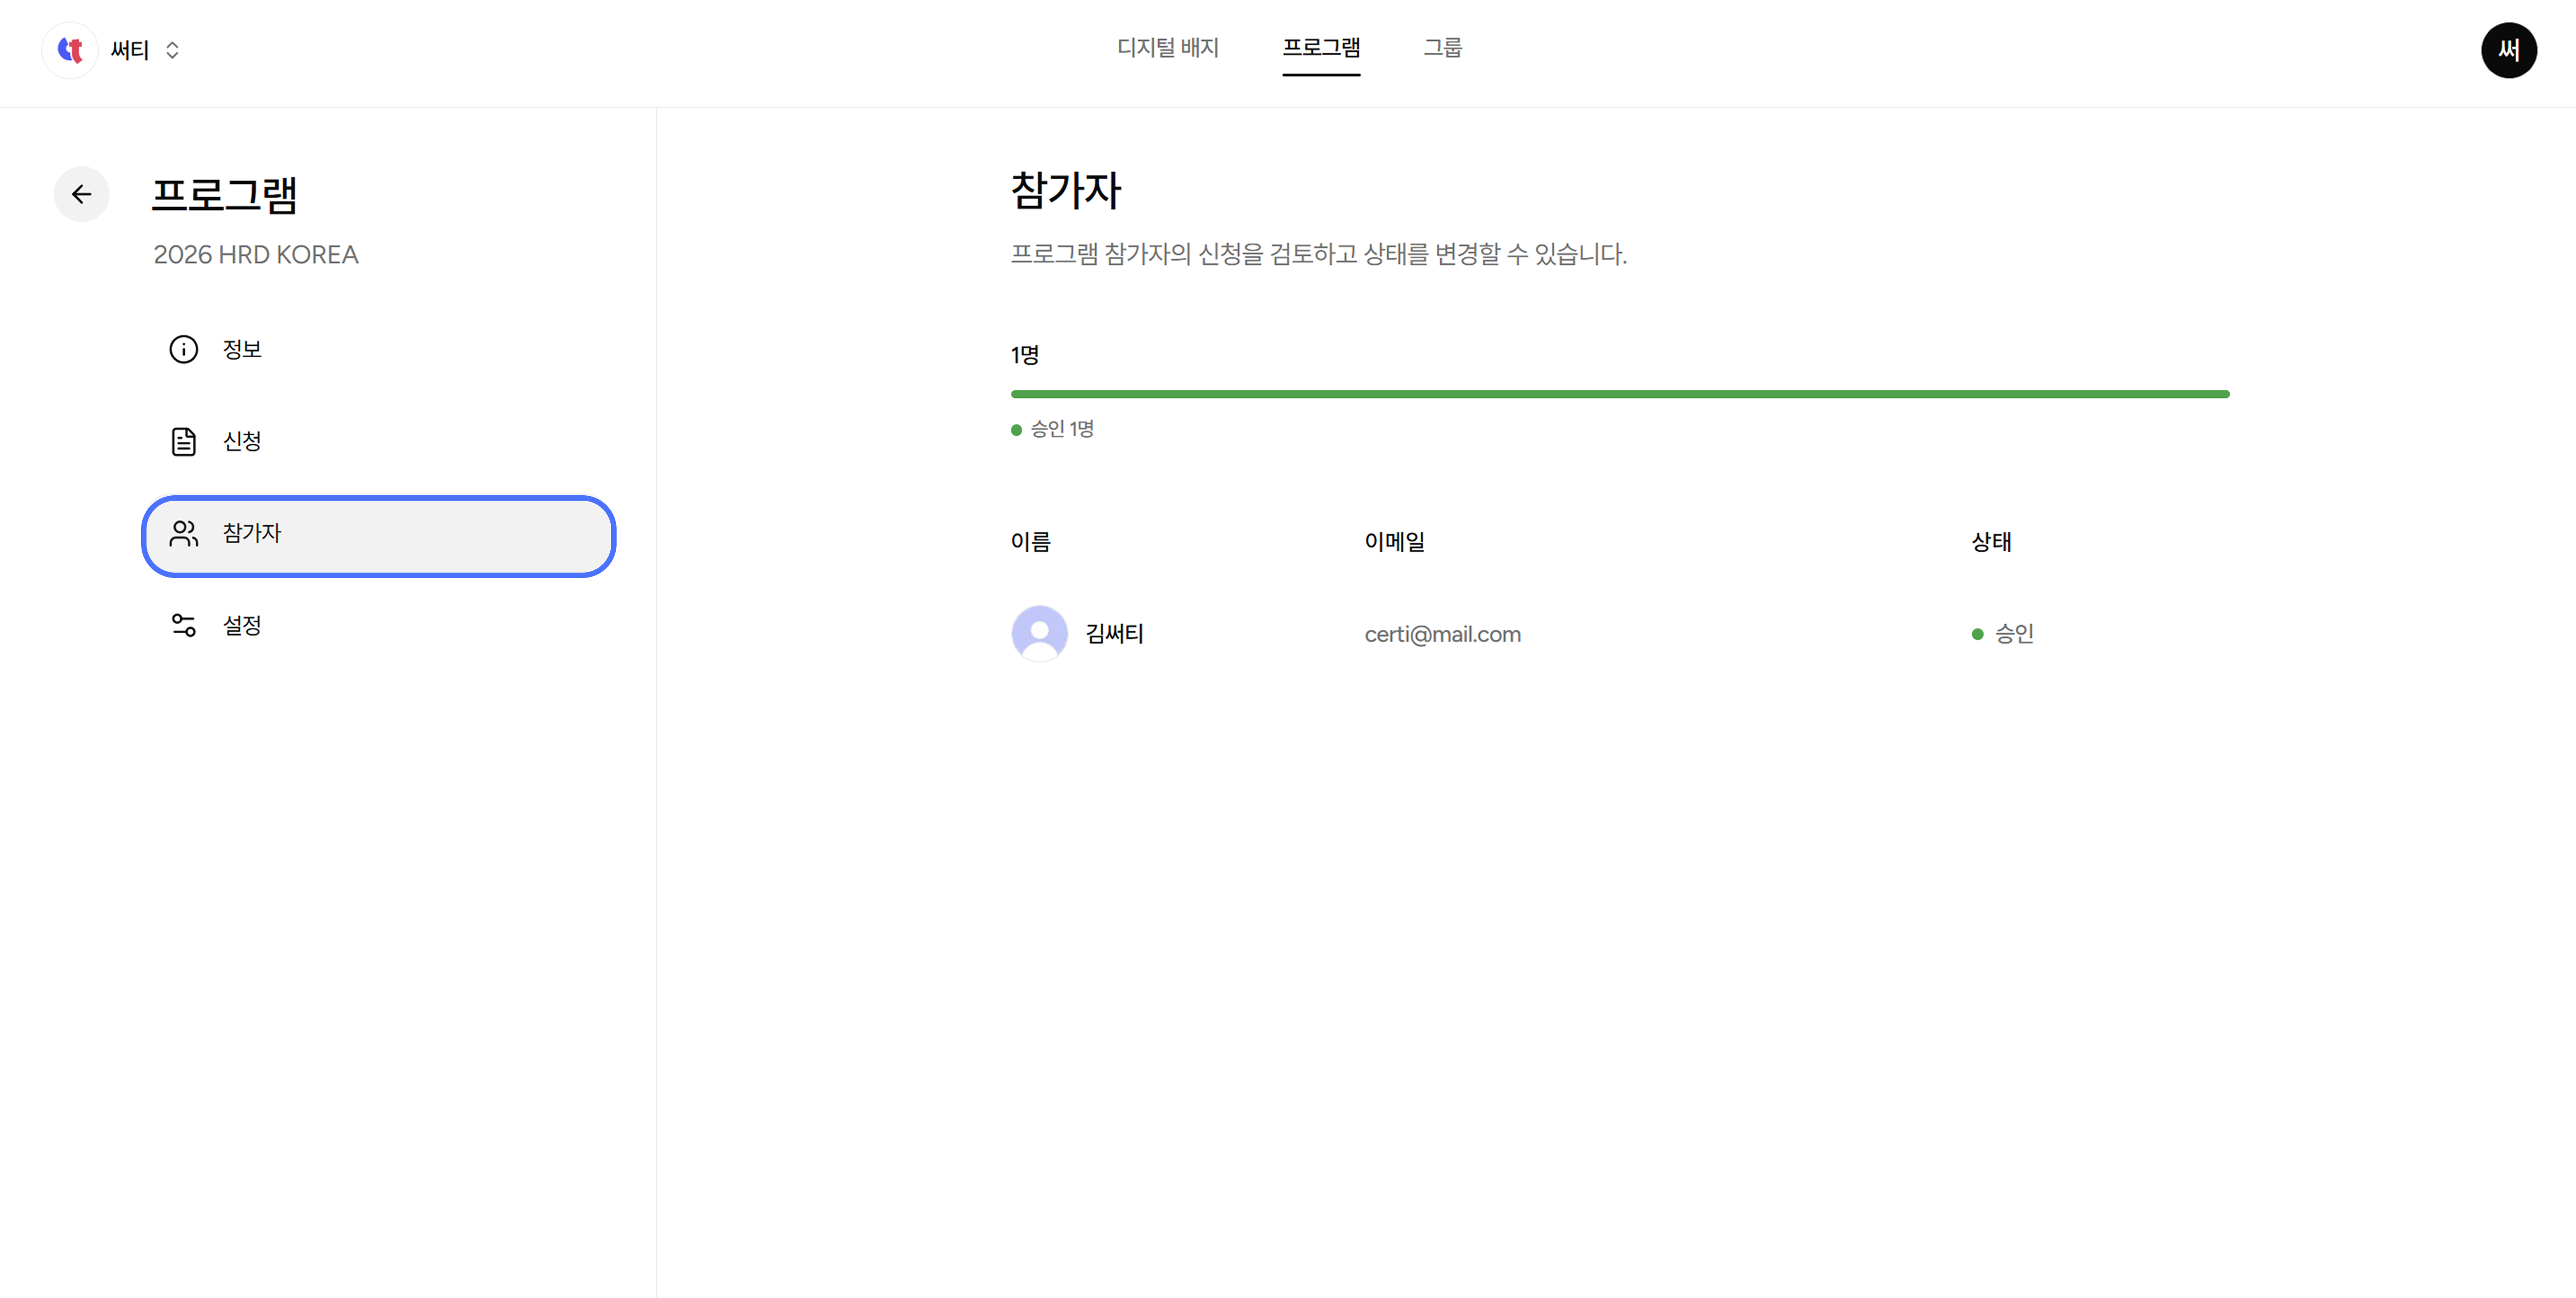Click the 참가자 page heading
The width and height of the screenshot is (2576, 1298).
[1066, 190]
